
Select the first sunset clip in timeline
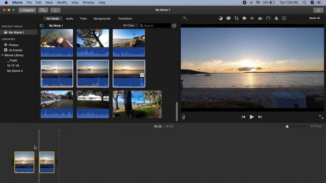[24, 162]
